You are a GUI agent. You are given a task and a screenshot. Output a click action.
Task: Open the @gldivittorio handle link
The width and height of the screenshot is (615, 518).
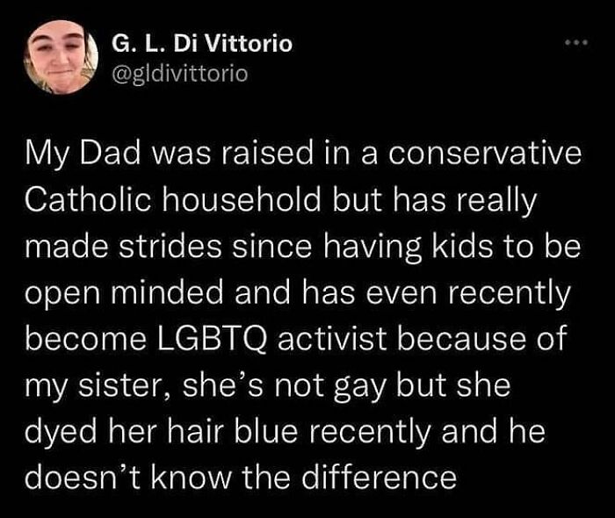(179, 73)
